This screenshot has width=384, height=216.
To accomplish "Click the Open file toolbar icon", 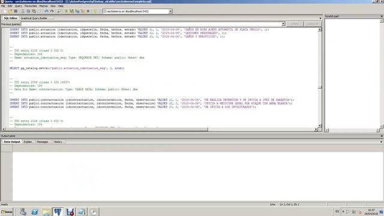I will coord(10,11).
